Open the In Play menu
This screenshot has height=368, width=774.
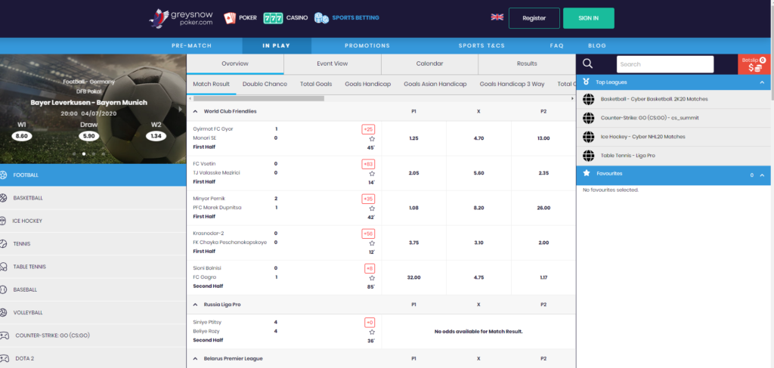pos(277,46)
